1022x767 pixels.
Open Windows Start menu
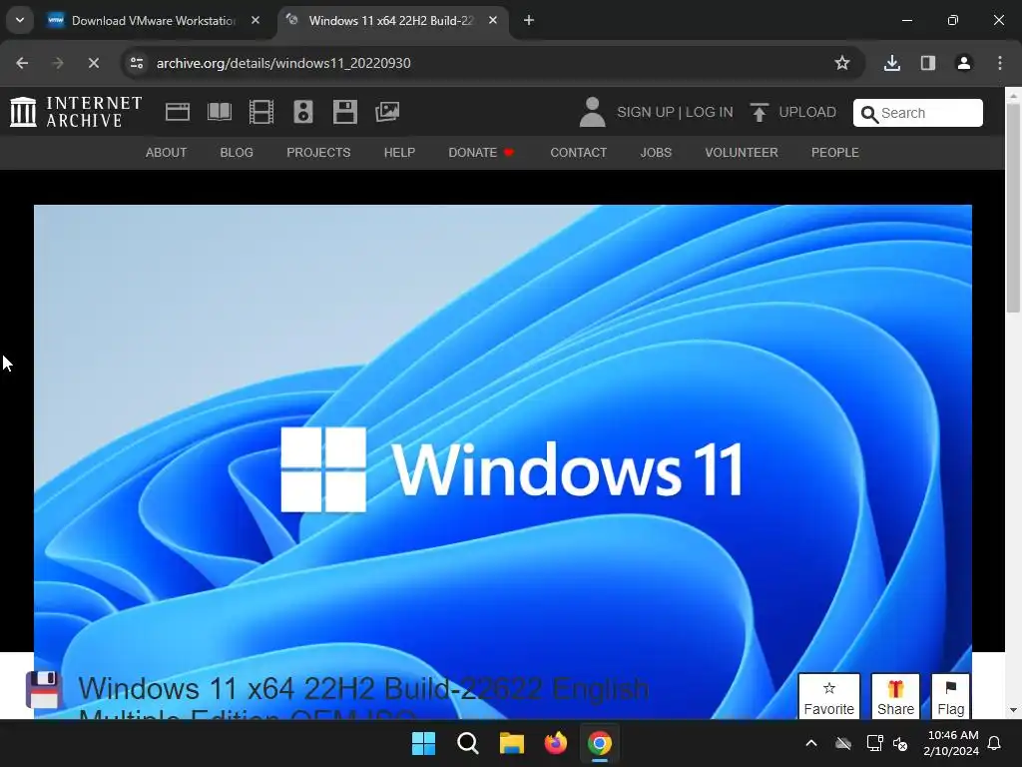coord(423,743)
